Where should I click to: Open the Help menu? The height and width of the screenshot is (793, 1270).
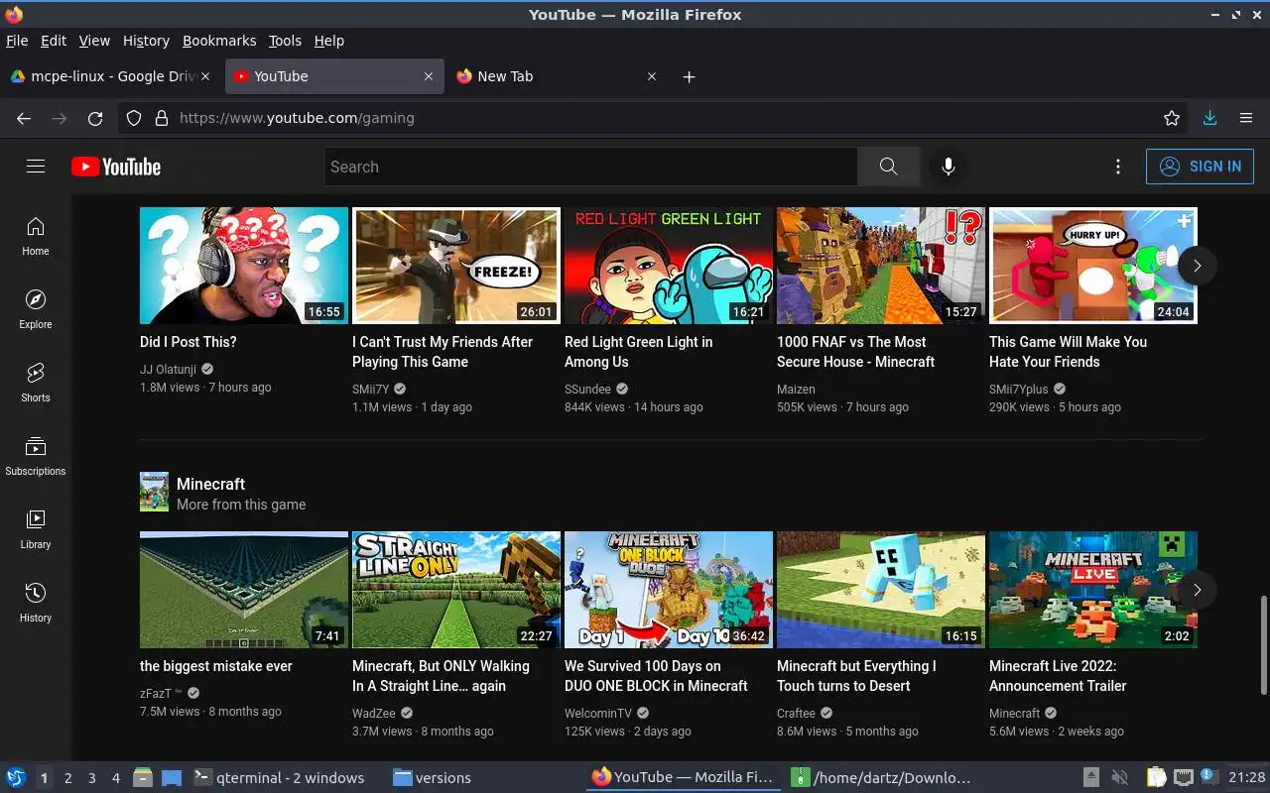[x=329, y=41]
